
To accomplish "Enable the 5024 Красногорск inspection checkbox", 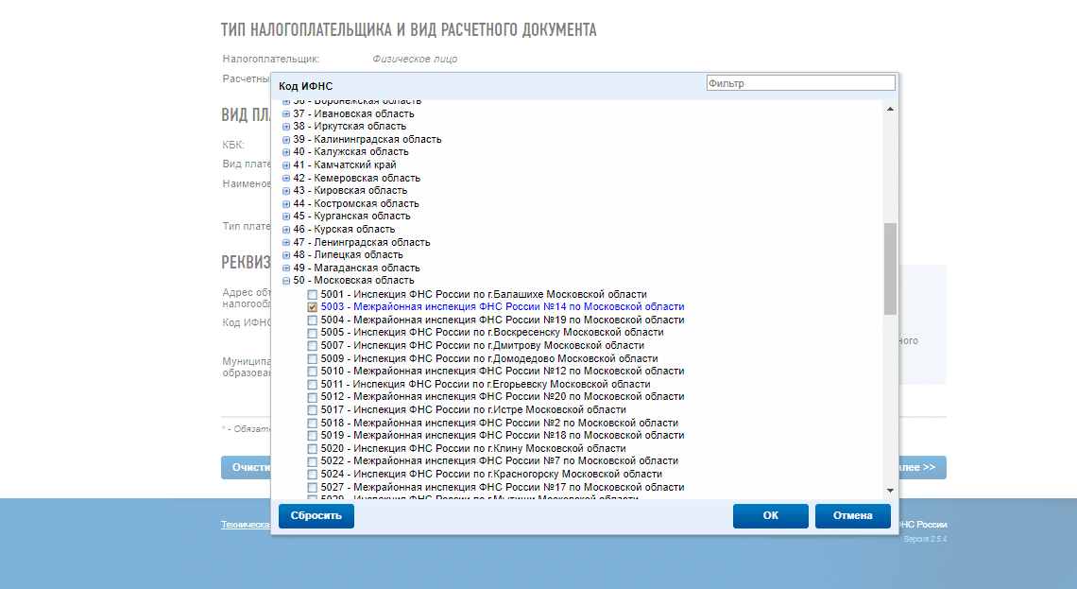I will coord(313,475).
